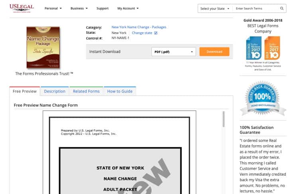Click the 100% Satisfaction Guarantee heading

pos(256,130)
